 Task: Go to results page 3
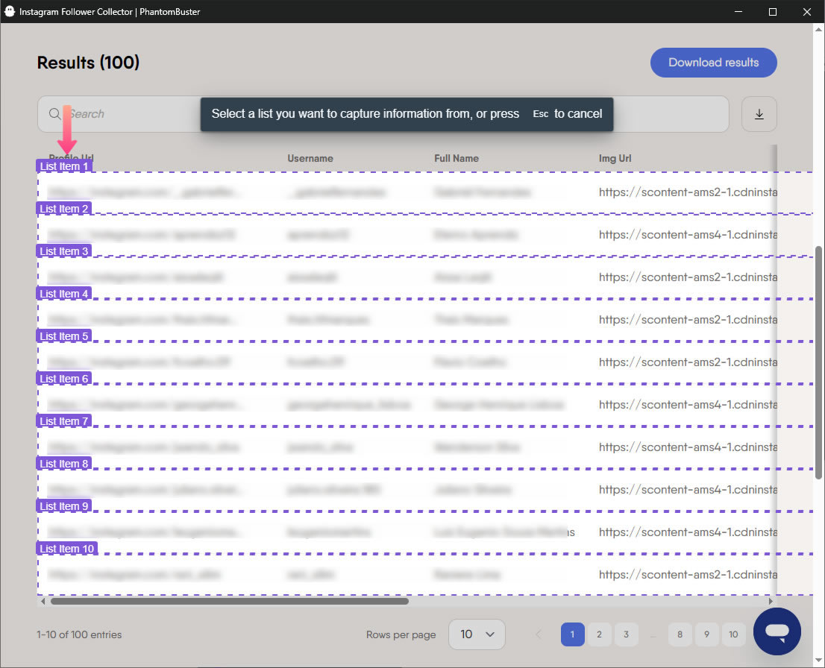click(x=626, y=634)
